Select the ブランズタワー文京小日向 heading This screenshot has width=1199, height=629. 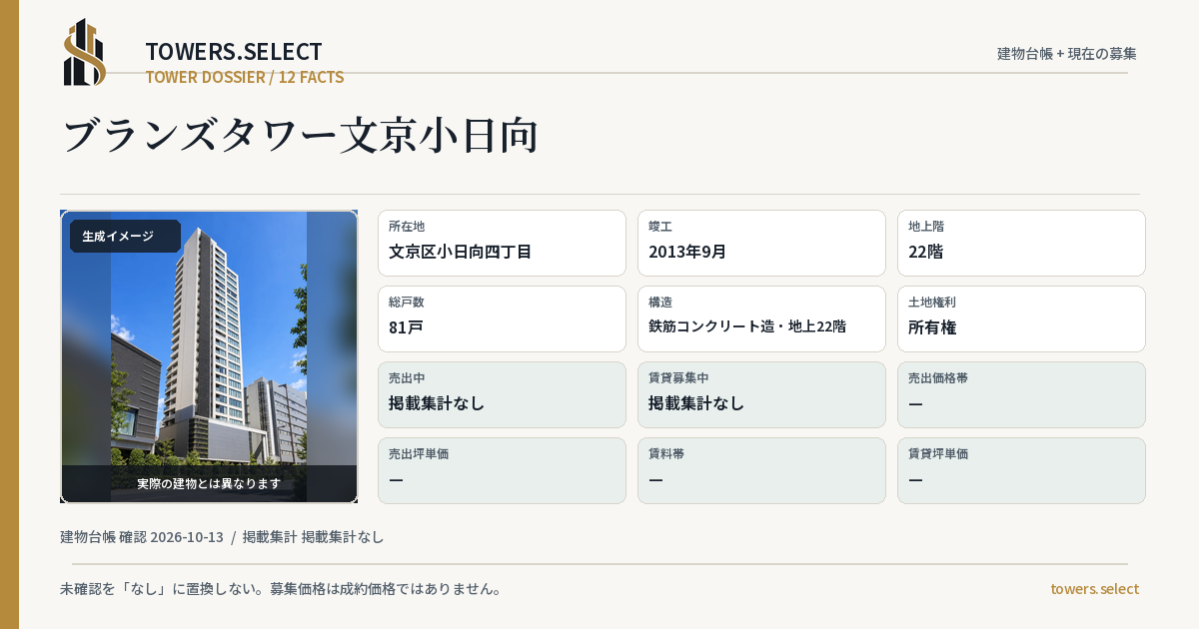coord(301,136)
